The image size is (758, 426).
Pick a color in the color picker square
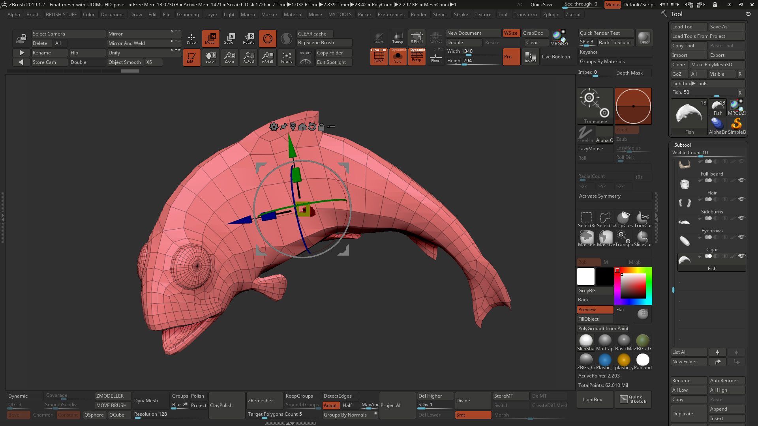point(633,286)
